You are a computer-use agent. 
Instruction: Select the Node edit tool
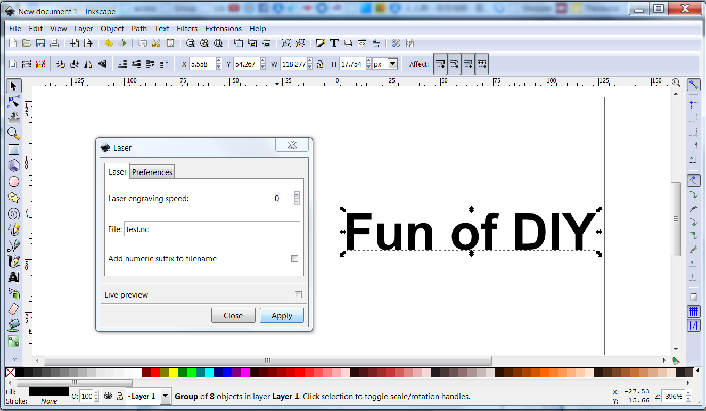tap(13, 102)
